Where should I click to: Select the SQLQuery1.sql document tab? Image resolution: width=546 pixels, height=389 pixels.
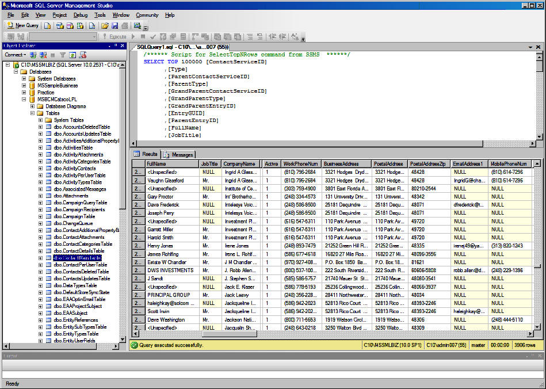(181, 47)
